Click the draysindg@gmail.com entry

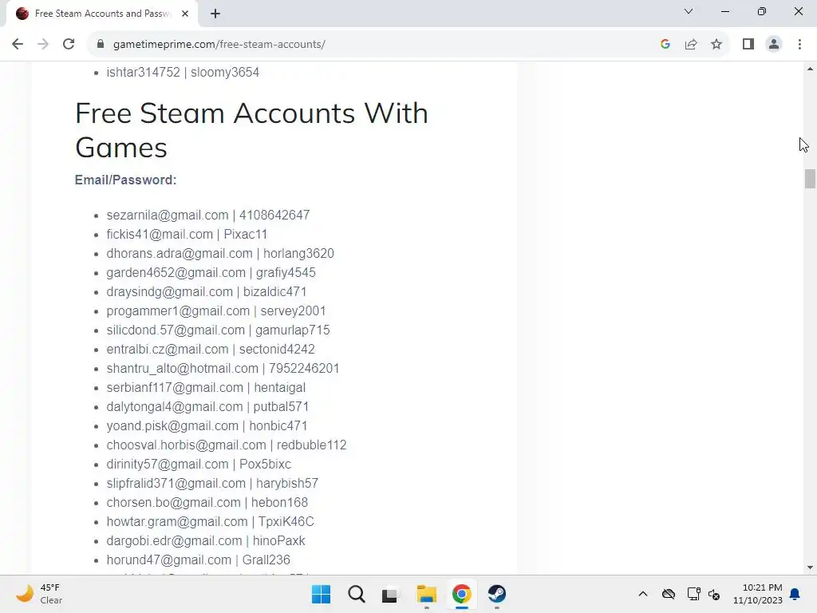207,292
